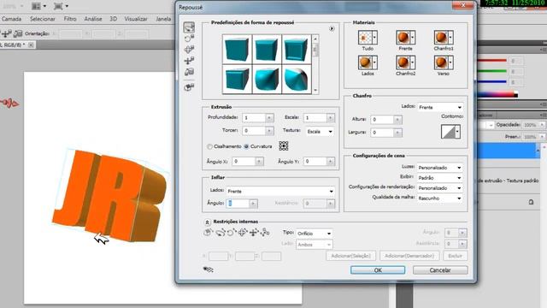Click the red color slider in Color panel

click(x=491, y=61)
